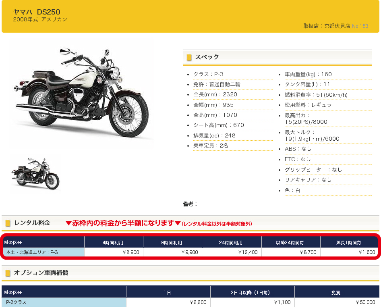Click the red half-price notice text
The width and height of the screenshot is (381, 308).
tap(159, 223)
